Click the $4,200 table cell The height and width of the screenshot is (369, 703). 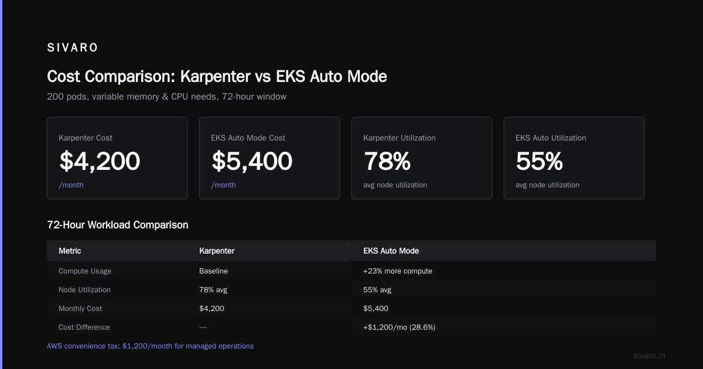(211, 309)
